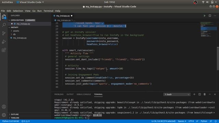Open the Help menu
The width and height of the screenshot is (219, 123).
point(57,11)
